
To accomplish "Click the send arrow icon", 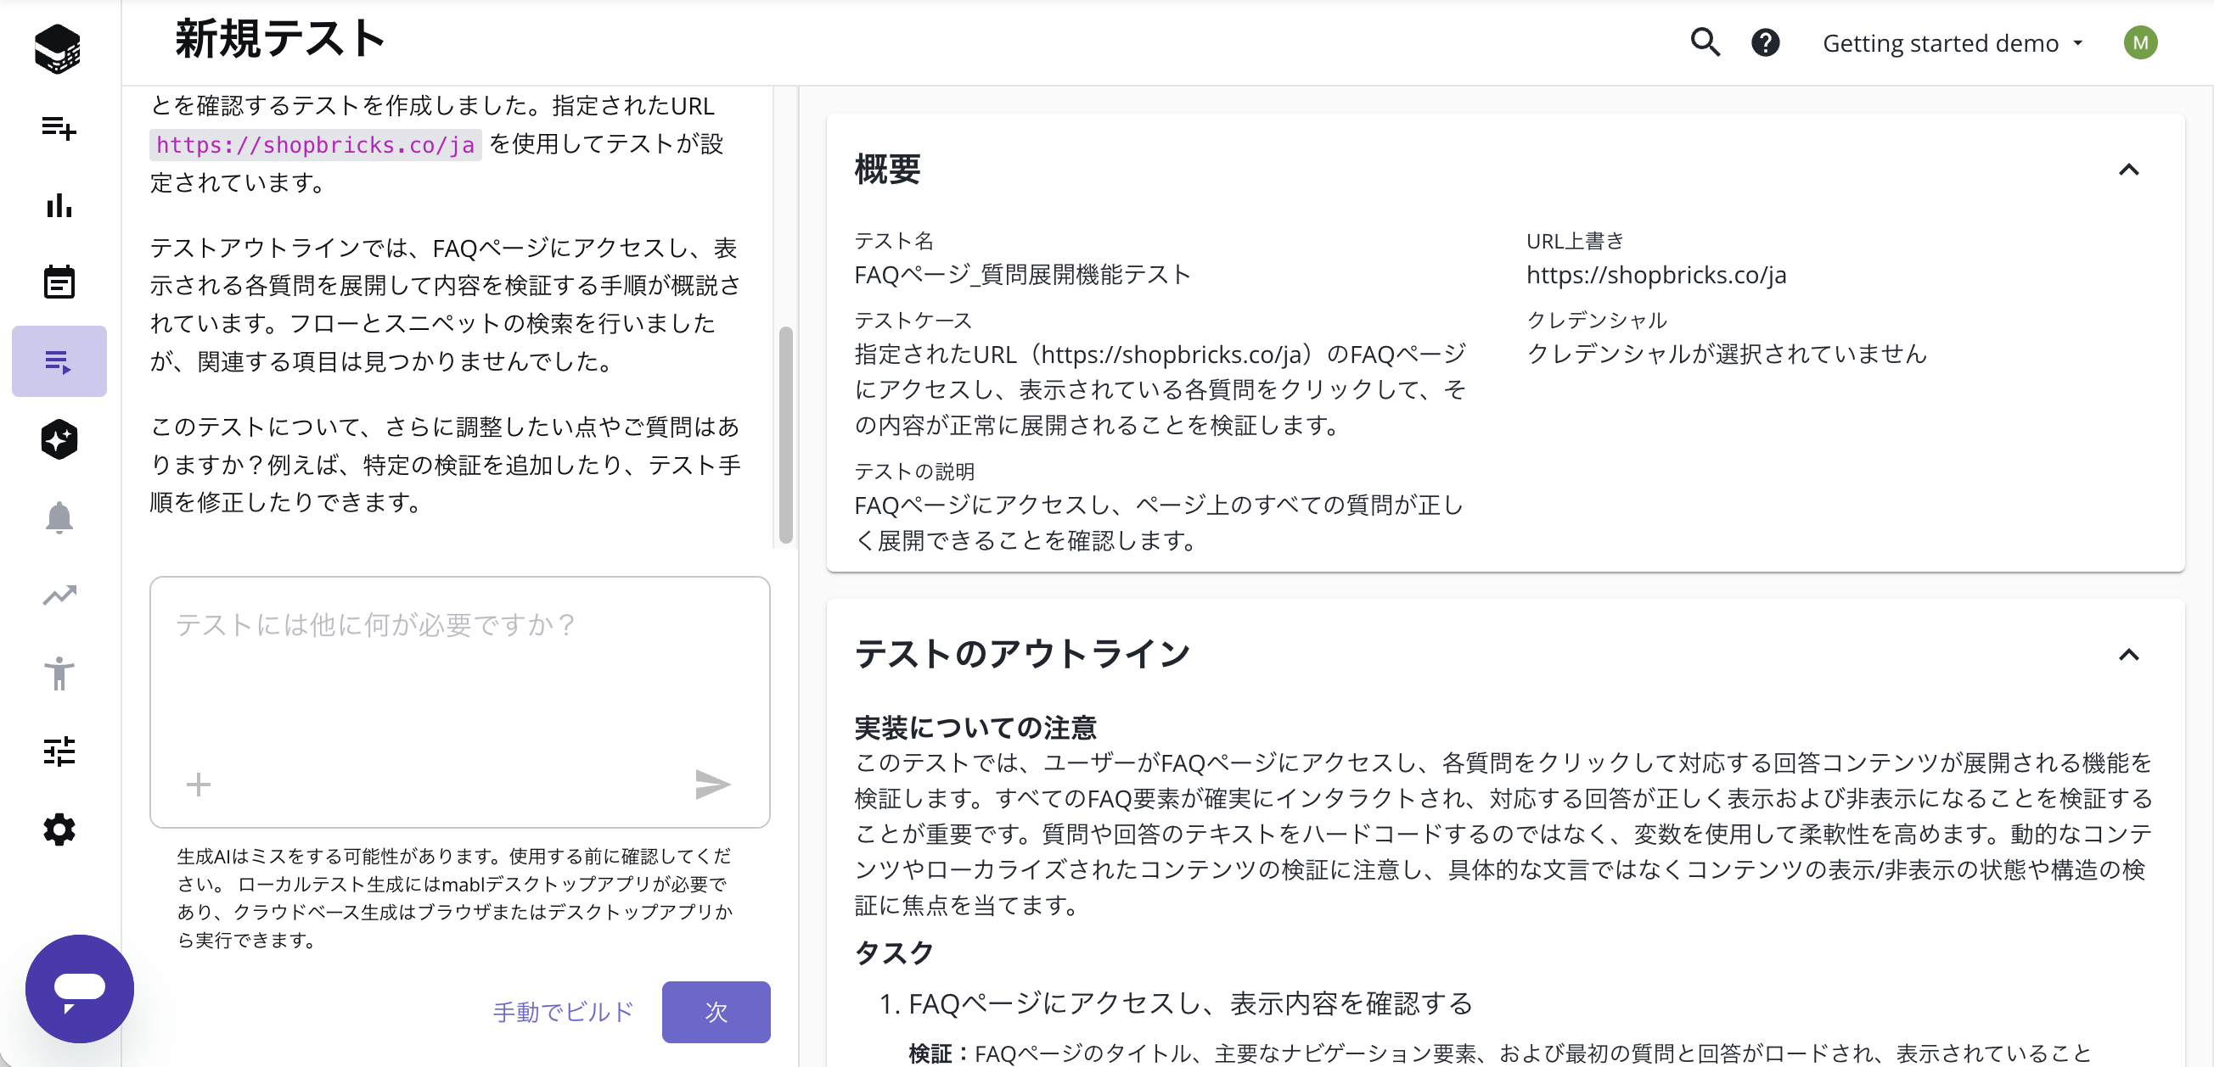I will pos(712,784).
